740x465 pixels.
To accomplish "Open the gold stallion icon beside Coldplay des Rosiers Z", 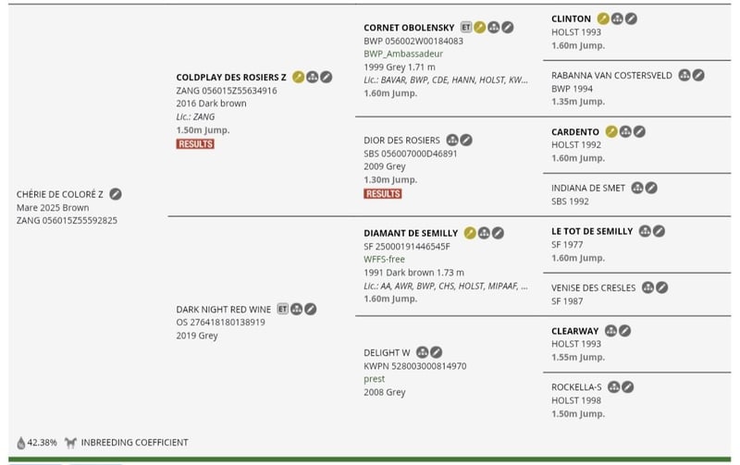I will (x=298, y=77).
